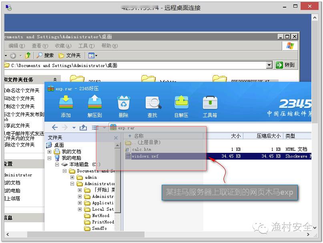
Task: Select the PrintHood folder in tree
Action: 103,222
